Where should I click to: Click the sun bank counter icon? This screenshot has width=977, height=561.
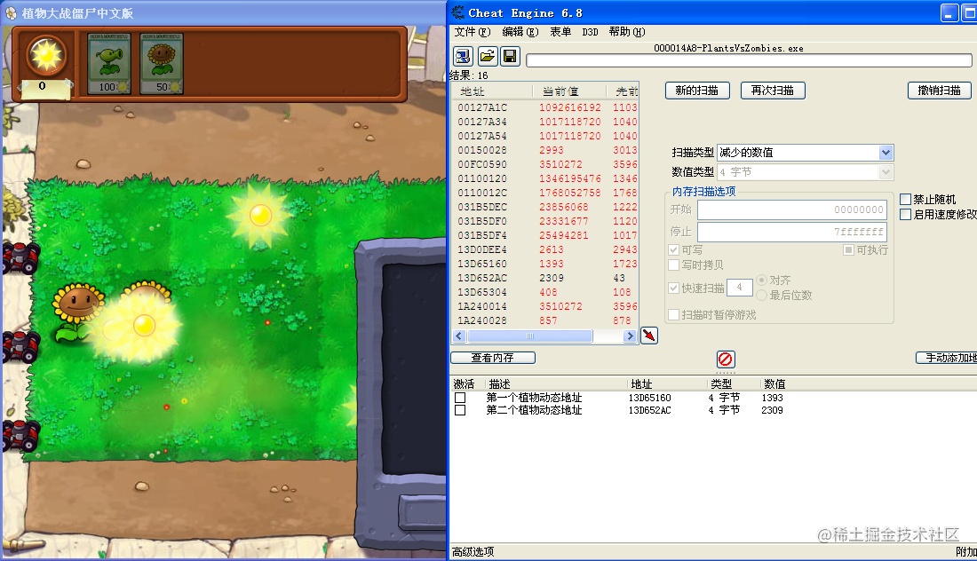click(x=47, y=55)
